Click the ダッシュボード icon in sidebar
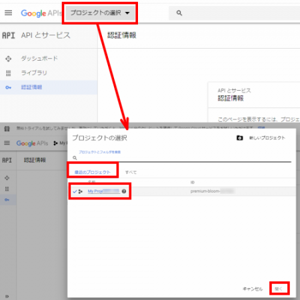The image size is (300, 300). pyautogui.click(x=9, y=59)
